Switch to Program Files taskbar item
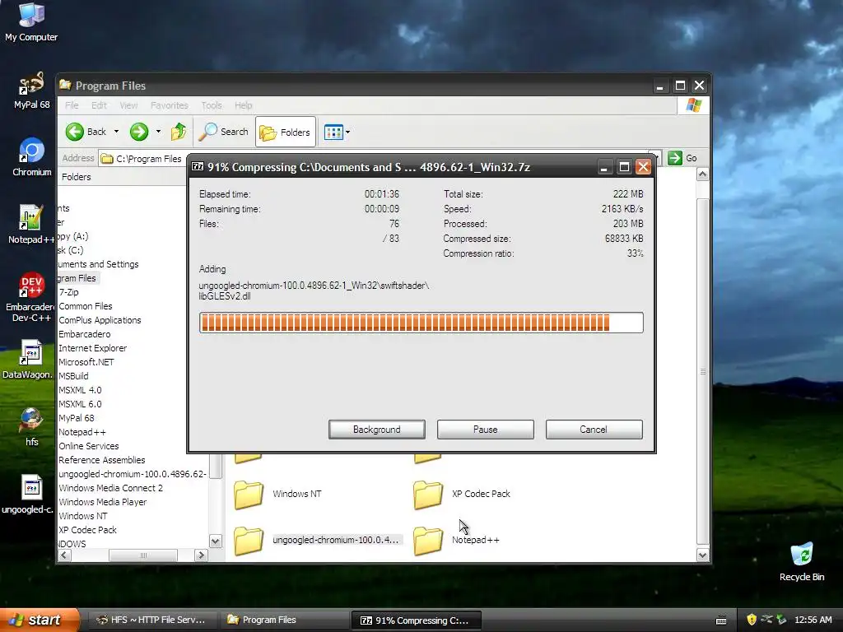This screenshot has height=632, width=843. pyautogui.click(x=283, y=620)
